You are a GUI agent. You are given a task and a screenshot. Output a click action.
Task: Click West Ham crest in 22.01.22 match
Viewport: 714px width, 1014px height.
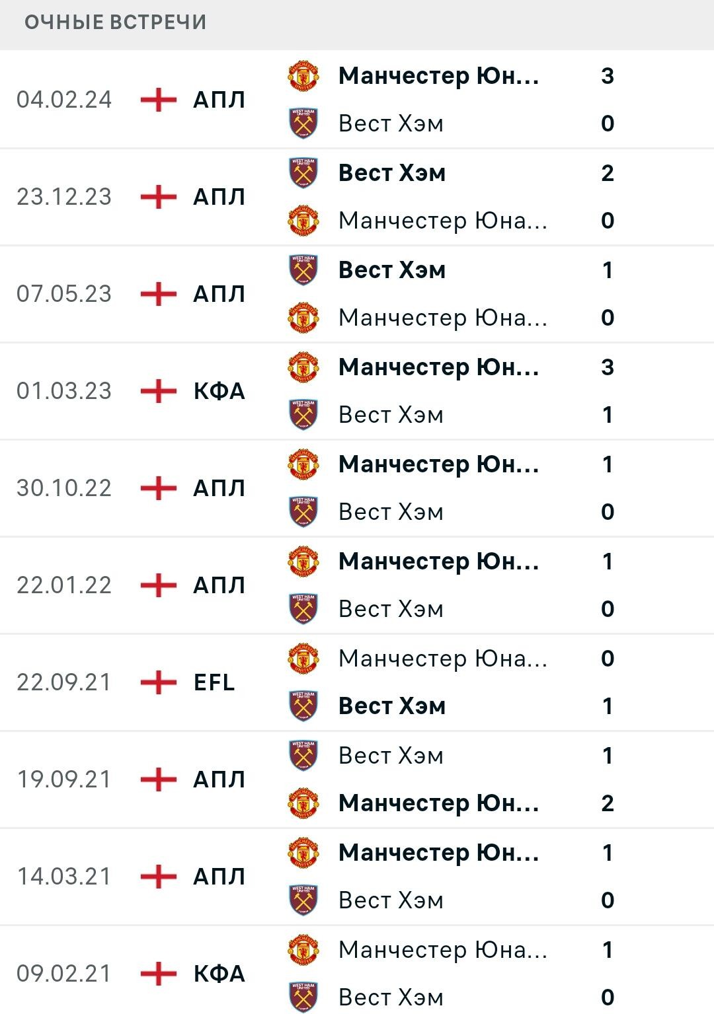coord(303,609)
